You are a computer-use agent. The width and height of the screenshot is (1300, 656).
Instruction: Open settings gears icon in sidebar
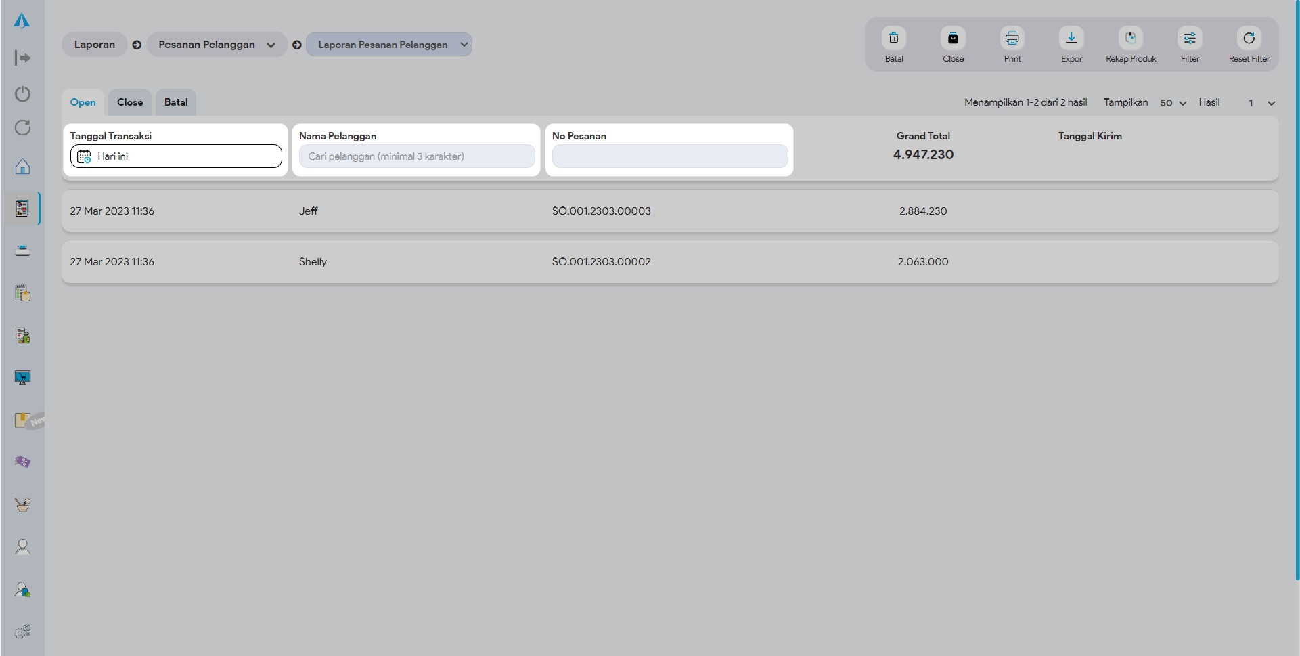pos(22,631)
